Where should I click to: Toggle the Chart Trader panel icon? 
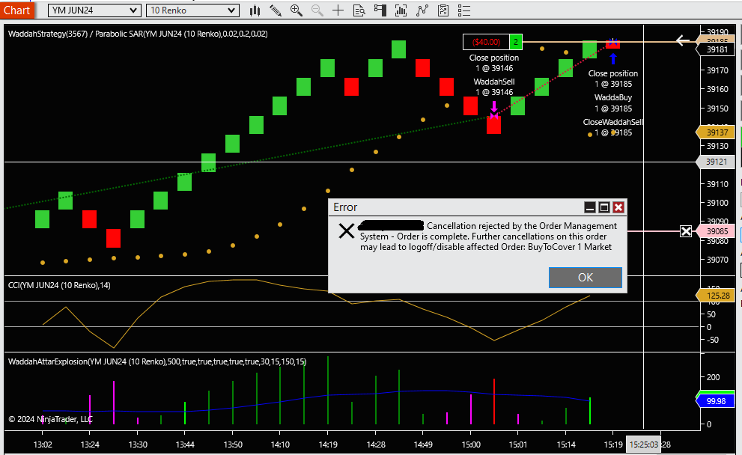380,10
